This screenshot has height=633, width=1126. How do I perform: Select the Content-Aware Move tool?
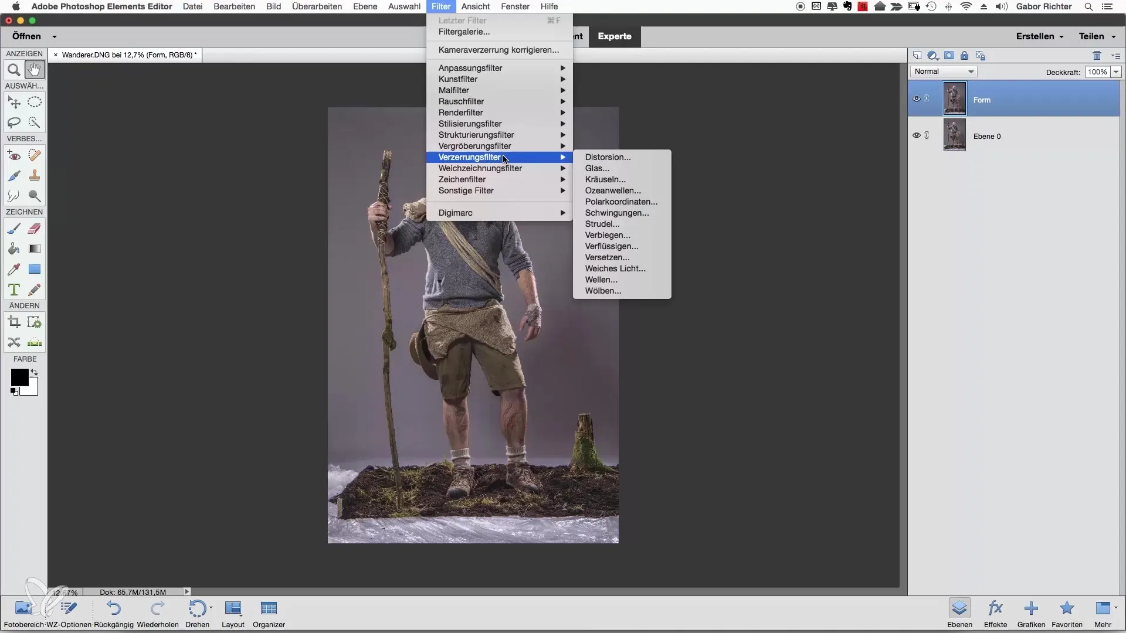(x=14, y=342)
